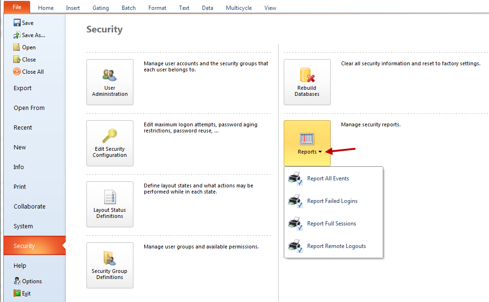Viewport: 489px width, 302px height.
Task: Click the Options icon in sidebar
Action: click(17, 281)
